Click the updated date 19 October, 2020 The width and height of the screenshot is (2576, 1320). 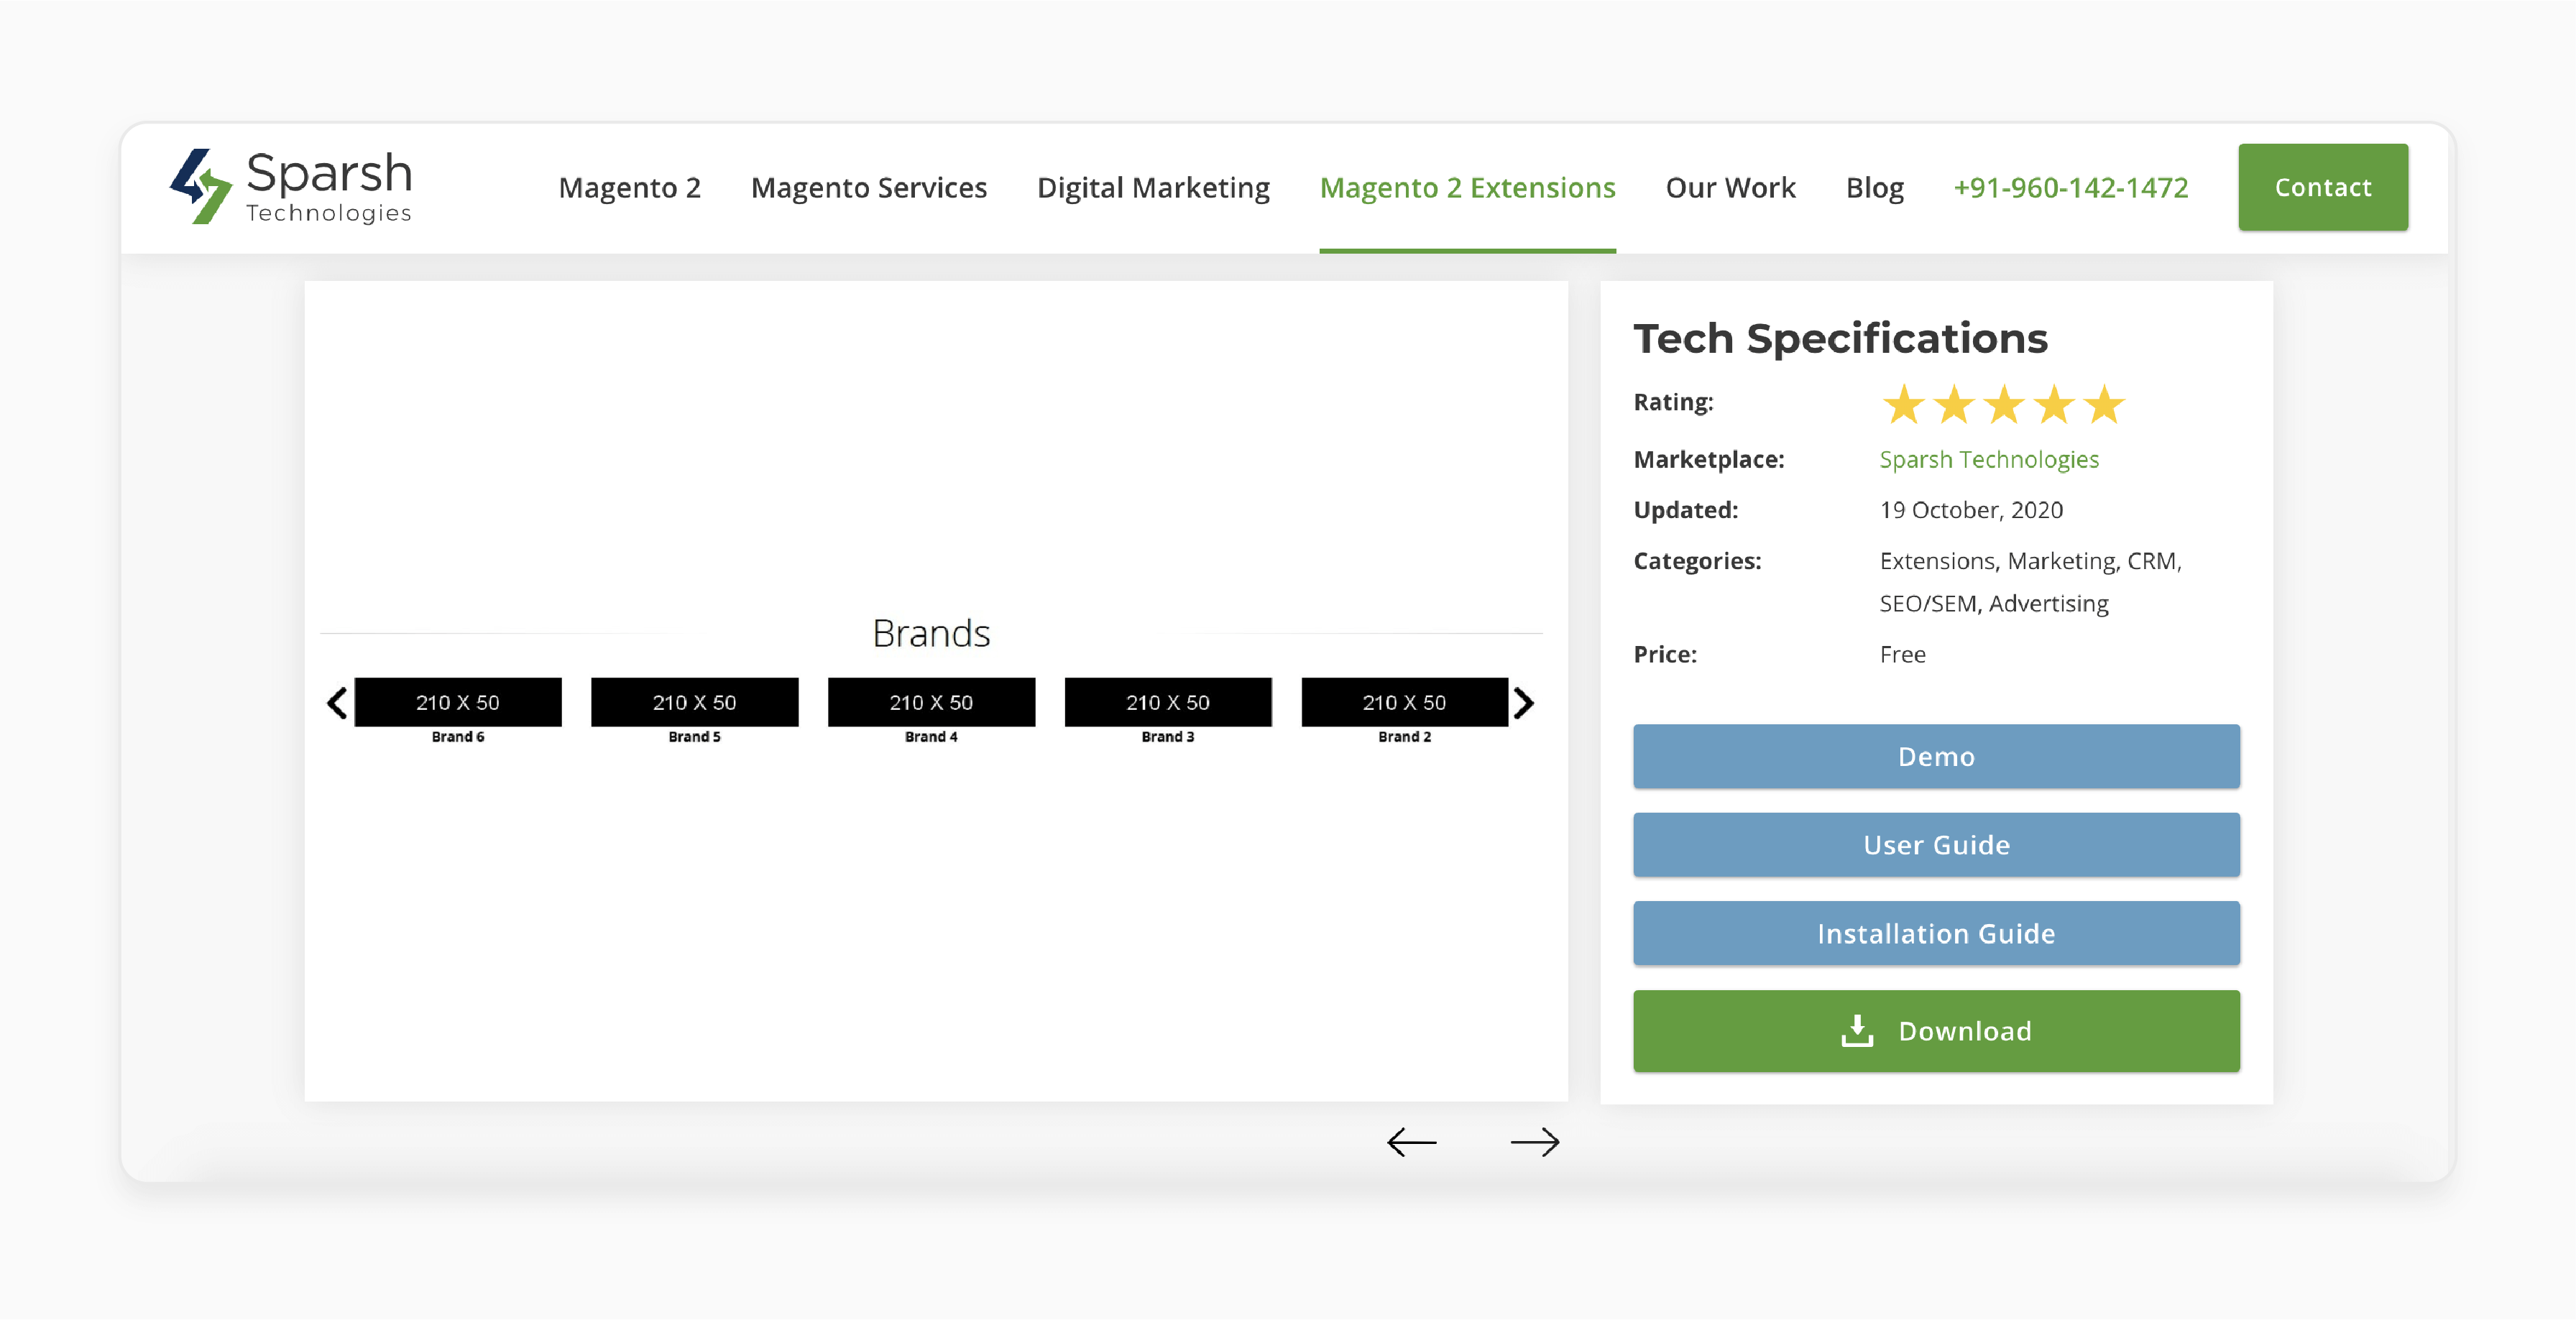(x=1971, y=510)
